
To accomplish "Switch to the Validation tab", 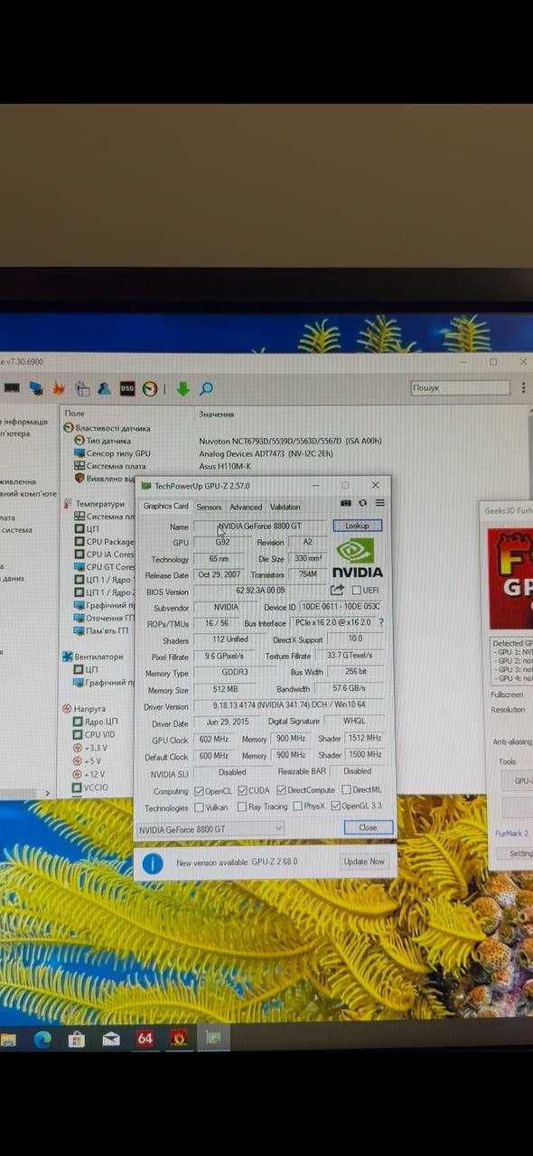I will tap(285, 508).
